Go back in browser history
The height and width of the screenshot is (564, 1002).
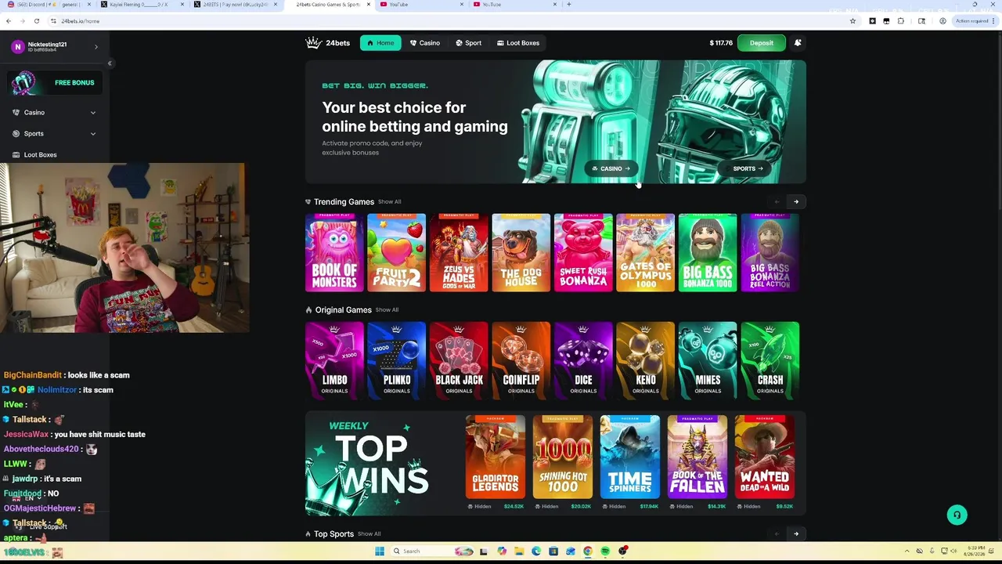click(x=9, y=21)
